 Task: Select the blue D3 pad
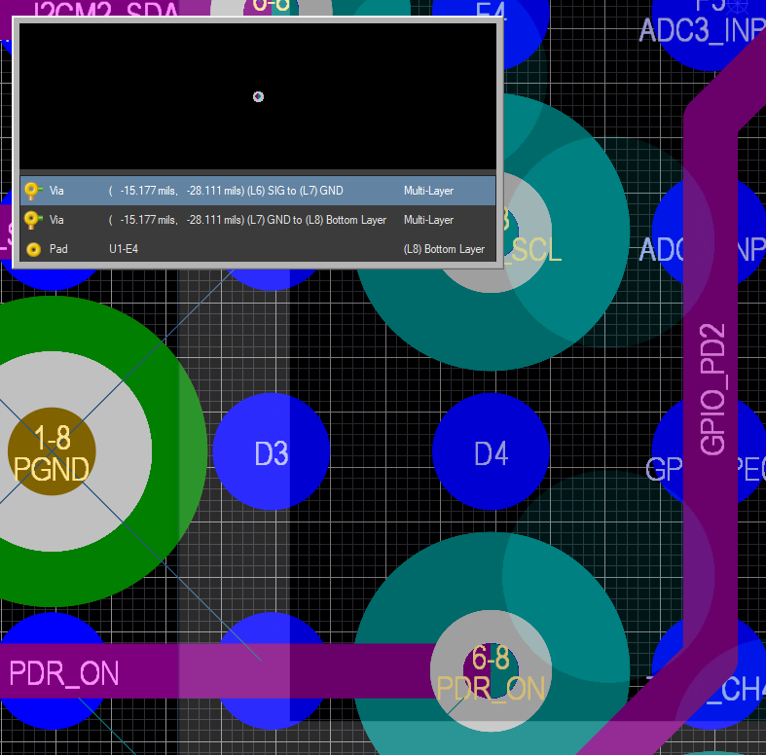[x=272, y=452]
